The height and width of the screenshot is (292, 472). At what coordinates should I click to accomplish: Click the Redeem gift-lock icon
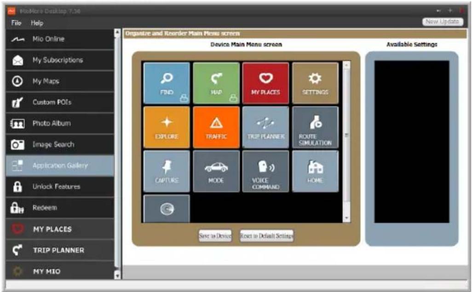pos(17,208)
